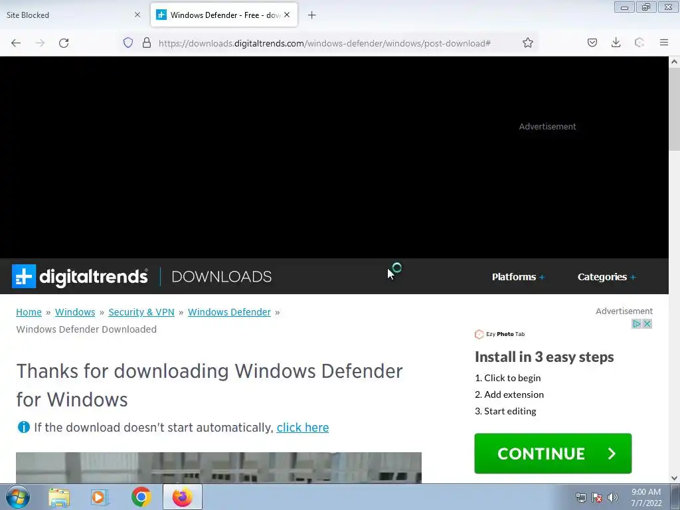
Task: Click 'Install in 3 easy steps' ad heading
Action: (545, 357)
